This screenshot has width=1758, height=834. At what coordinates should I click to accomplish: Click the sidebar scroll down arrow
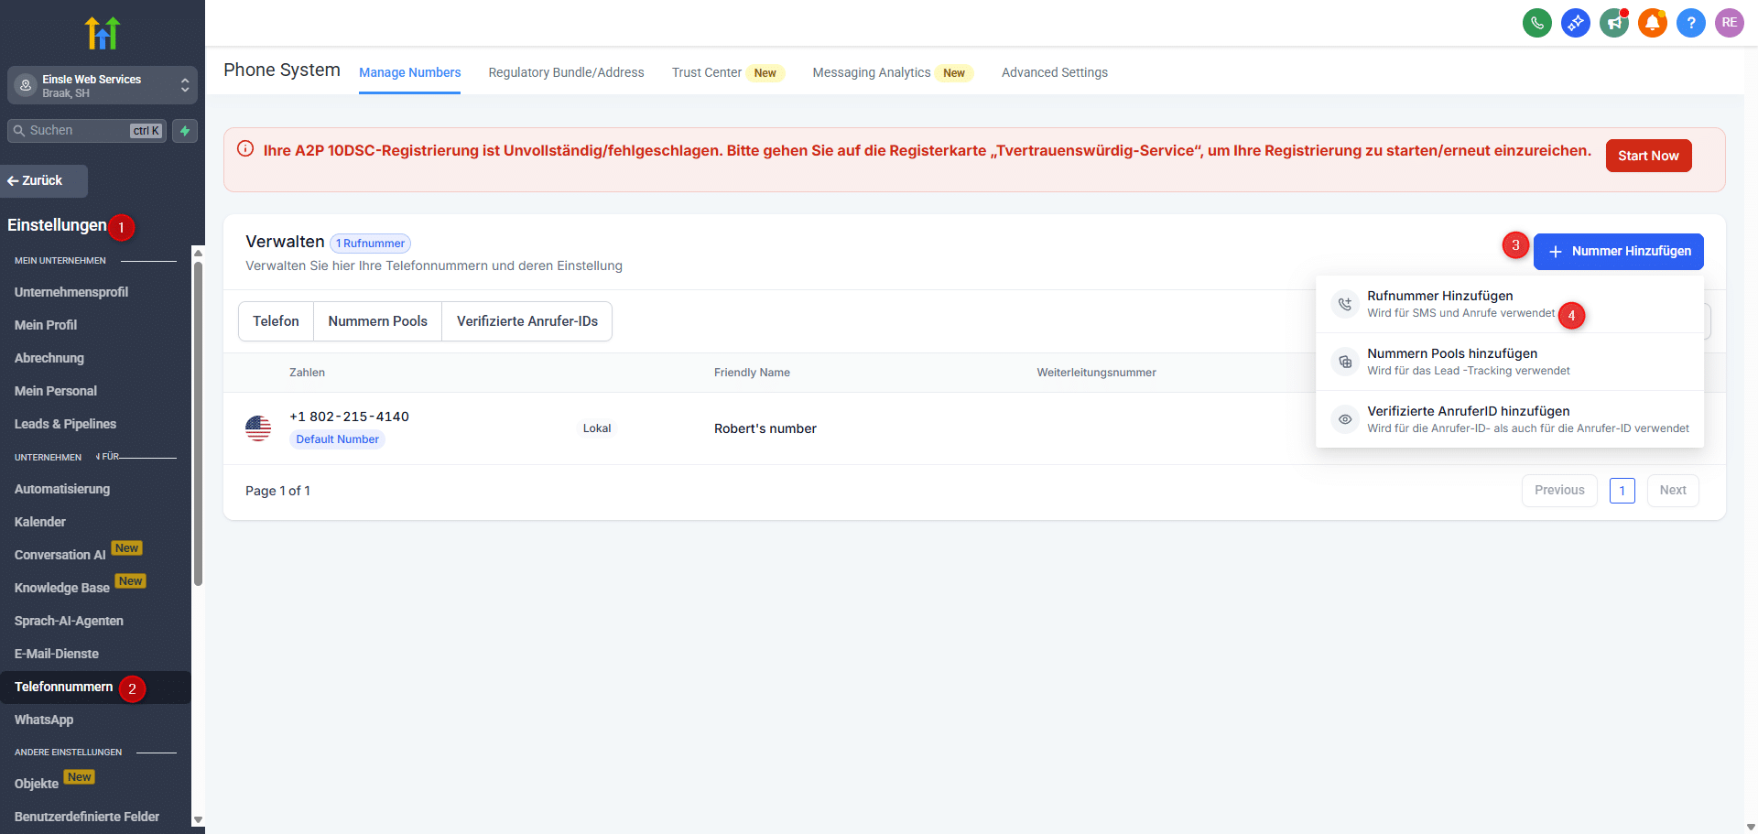198,820
